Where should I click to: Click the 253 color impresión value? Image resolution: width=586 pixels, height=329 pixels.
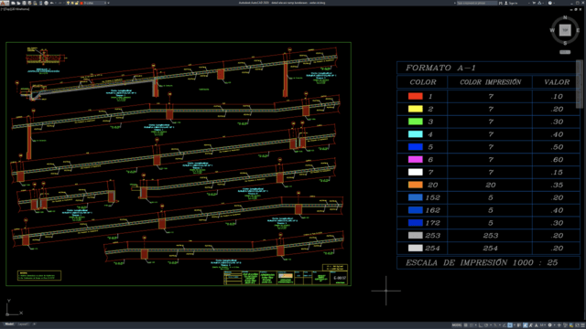tap(491, 236)
